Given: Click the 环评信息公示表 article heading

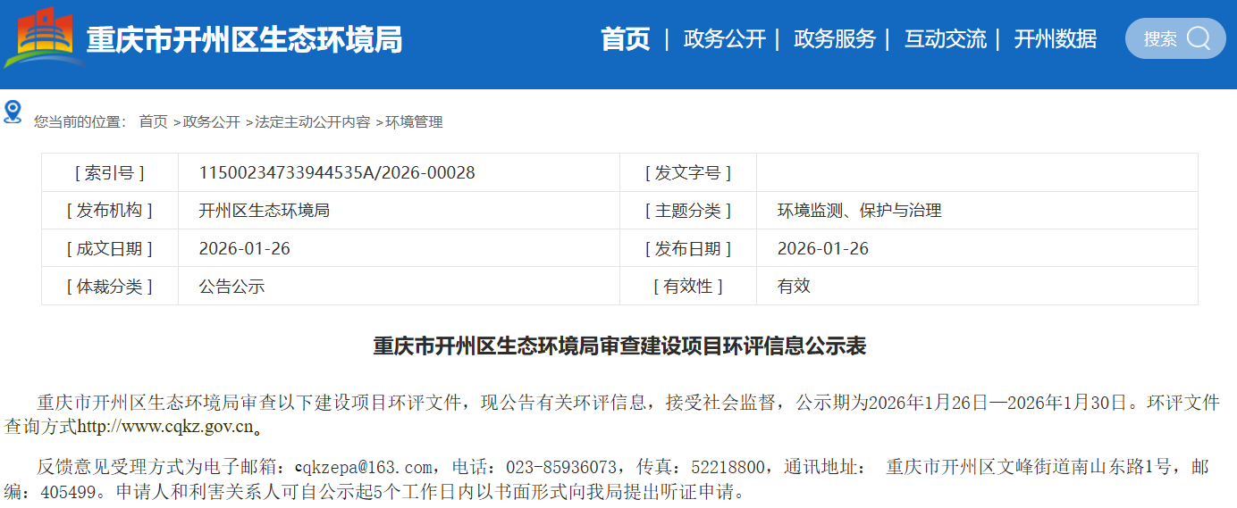Looking at the screenshot, I should pos(618,346).
